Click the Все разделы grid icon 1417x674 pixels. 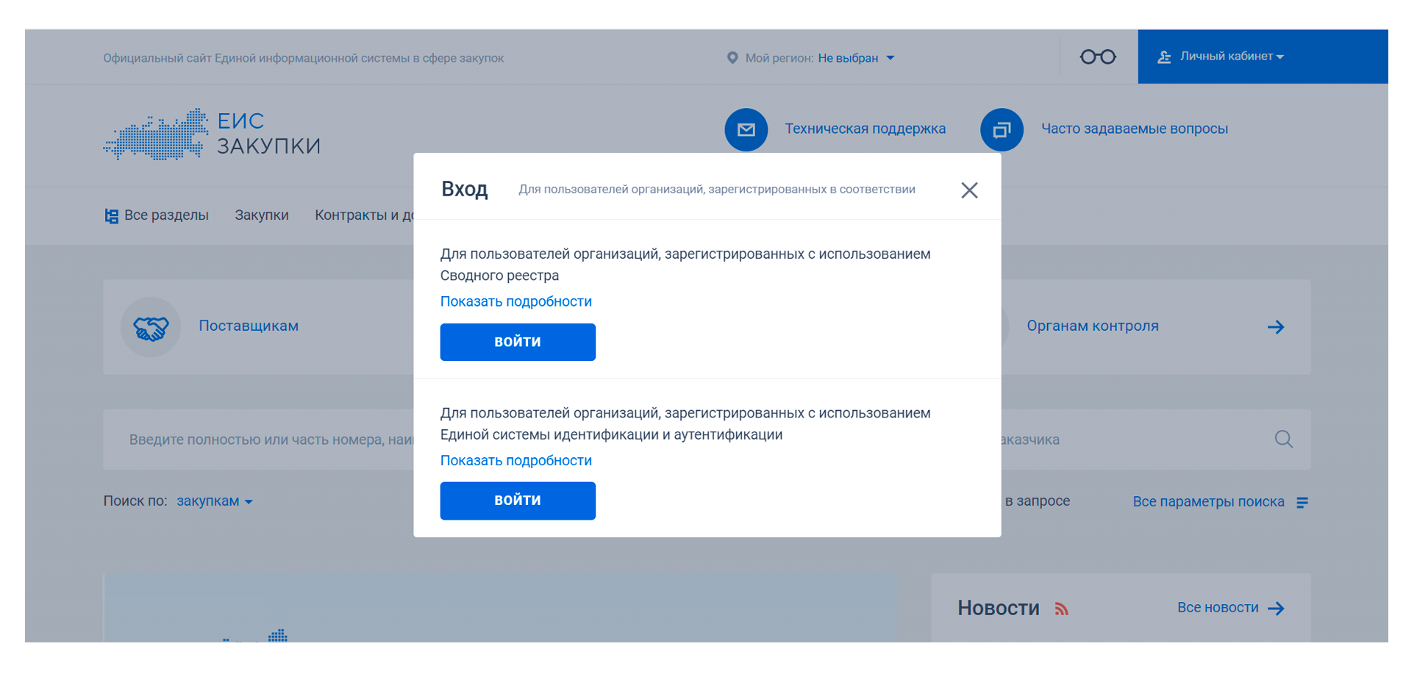112,215
